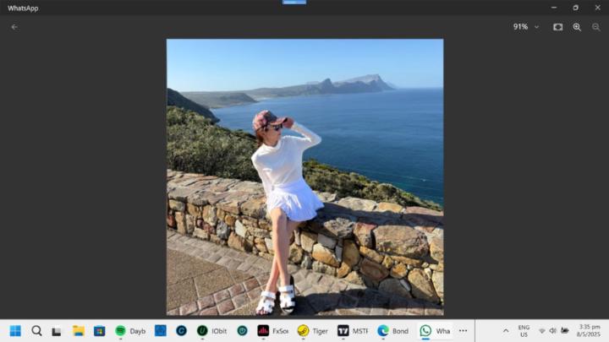609x342 pixels.
Task: Click the back arrow in the image viewer
Action: [14, 27]
